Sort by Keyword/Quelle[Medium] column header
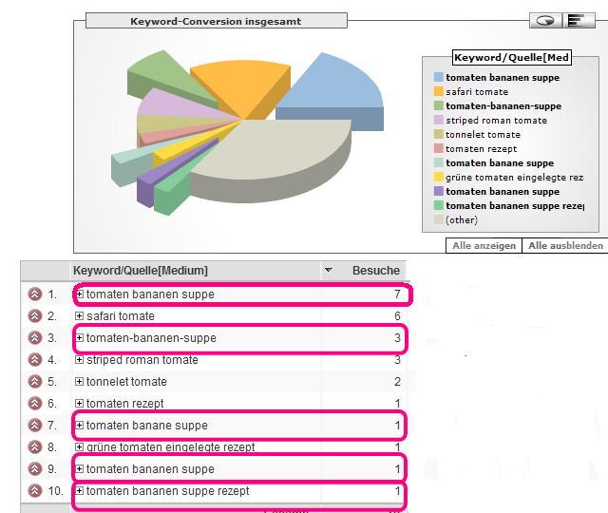 [x=141, y=271]
